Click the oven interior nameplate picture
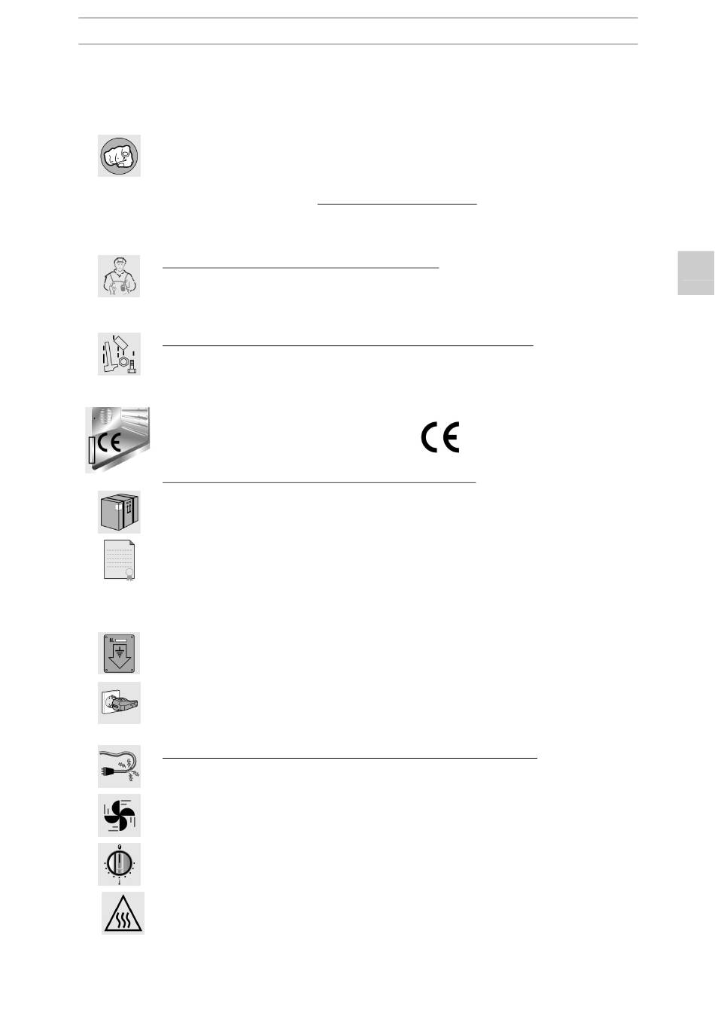The height and width of the screenshot is (1019, 715). [x=117, y=440]
